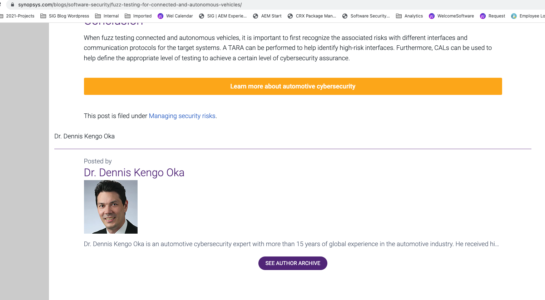Screen dimensions: 545x300
Task: Open the Analytics bookmarks folder
Action: [x=409, y=16]
